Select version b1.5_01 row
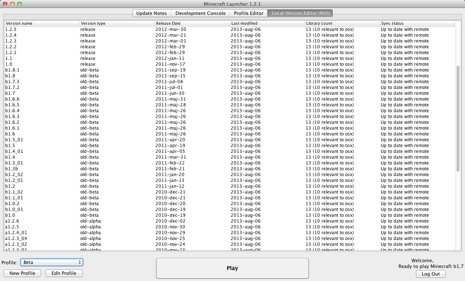Image resolution: width=465 pixels, height=281 pixels. coord(230,140)
